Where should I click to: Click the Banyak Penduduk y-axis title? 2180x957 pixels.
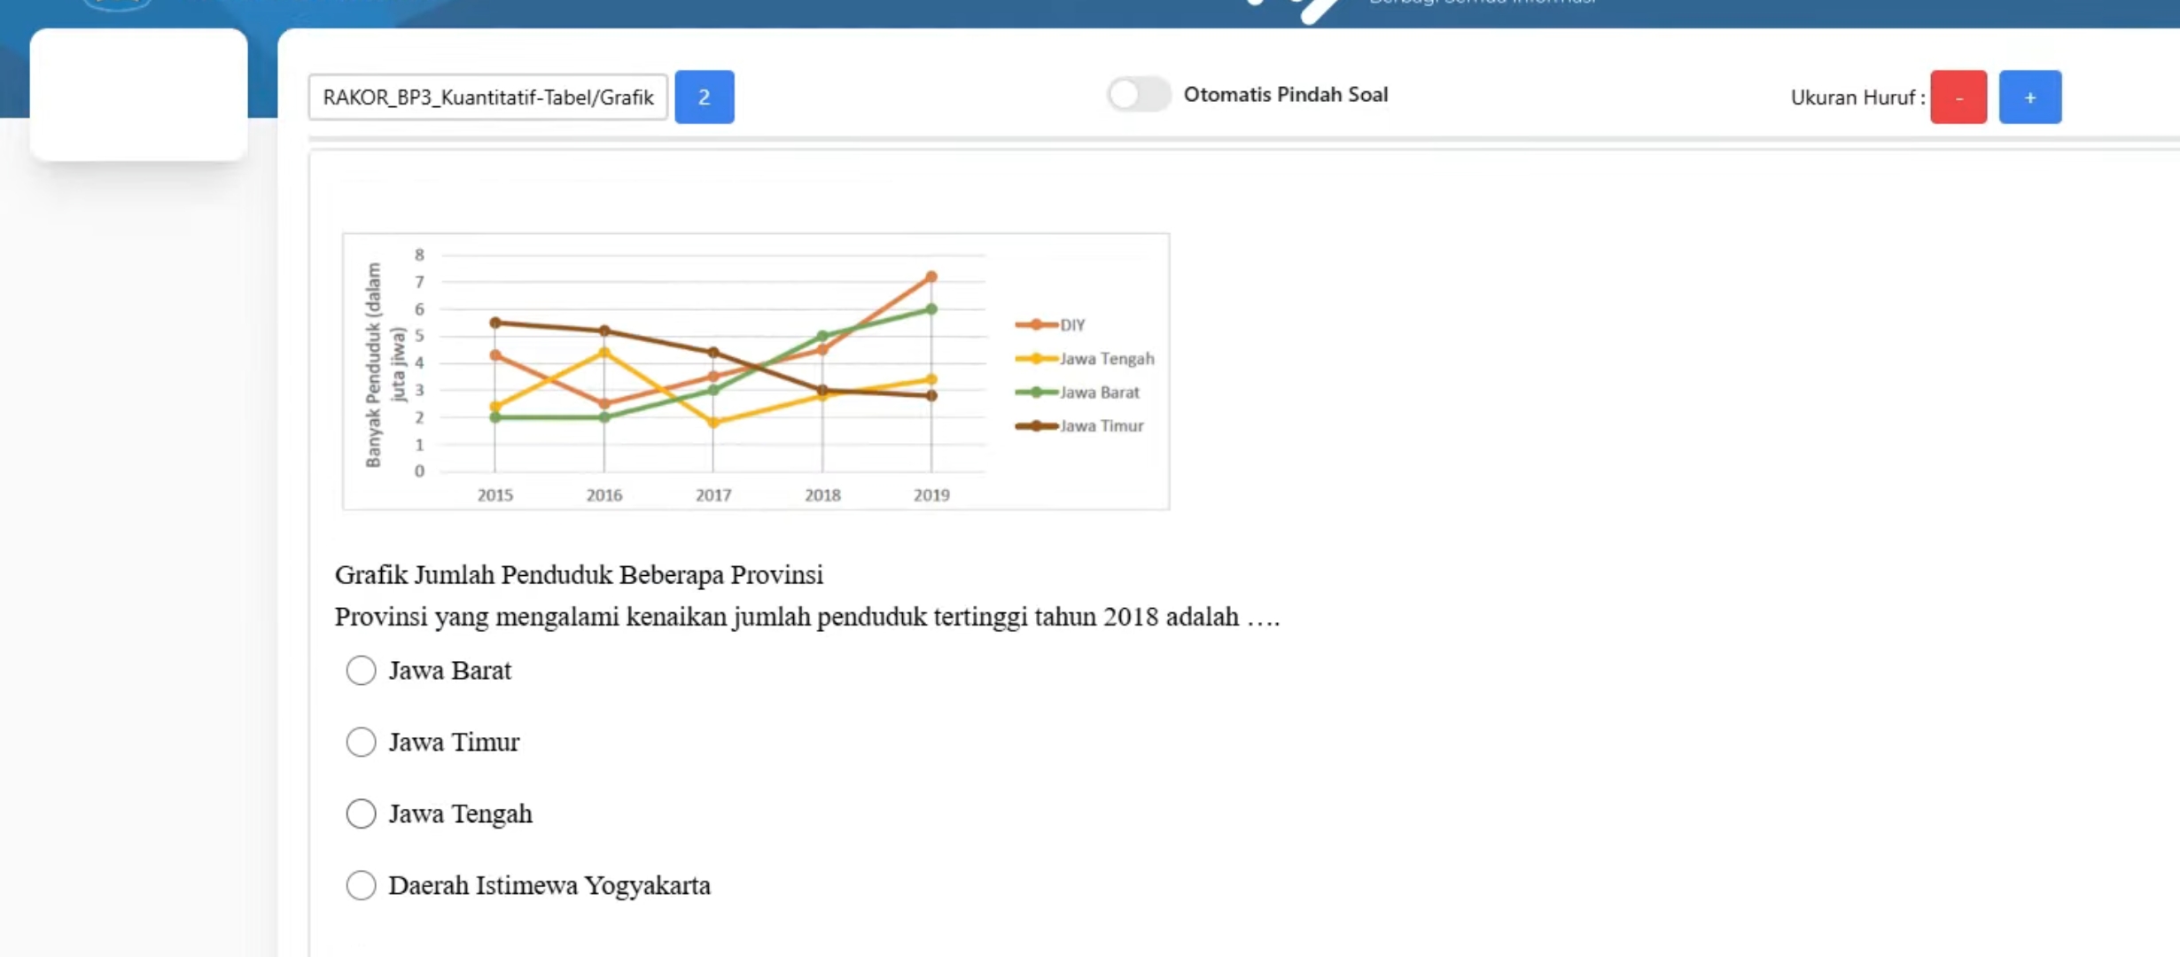click(385, 364)
